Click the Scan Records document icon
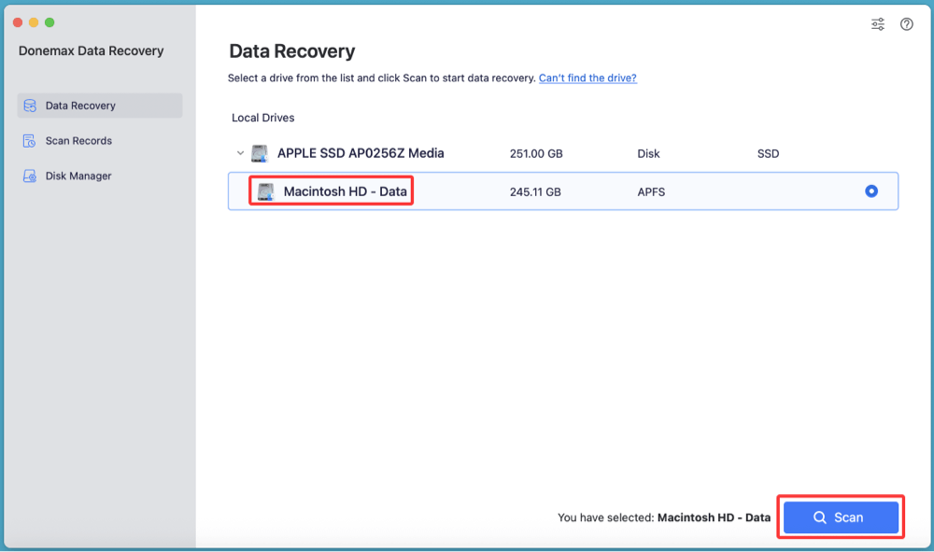 (x=29, y=140)
